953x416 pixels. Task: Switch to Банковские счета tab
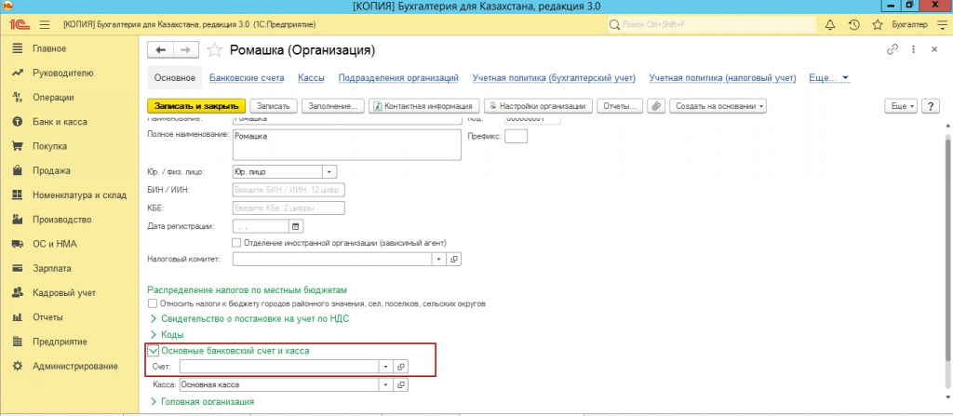click(x=247, y=78)
